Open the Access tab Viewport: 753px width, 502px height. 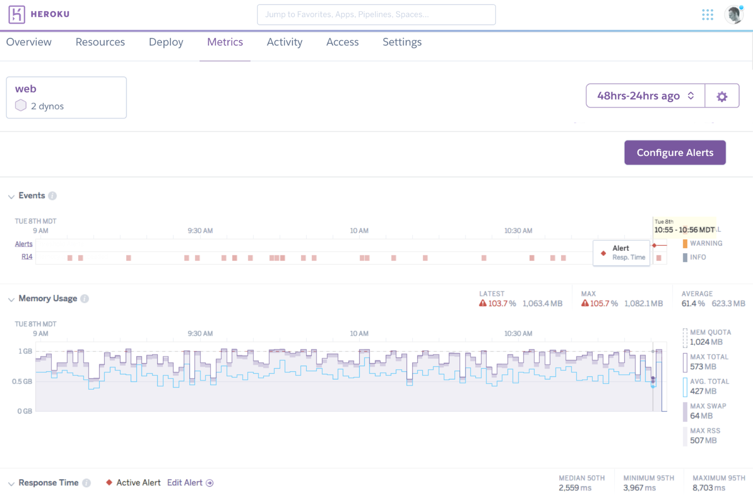pyautogui.click(x=342, y=42)
